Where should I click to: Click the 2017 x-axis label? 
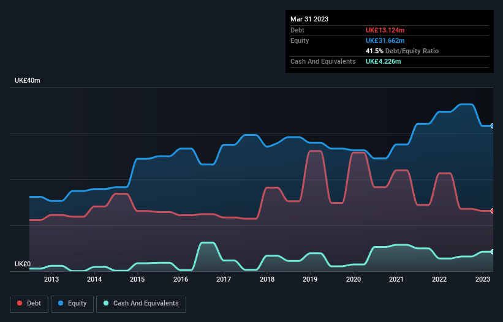pos(224,279)
